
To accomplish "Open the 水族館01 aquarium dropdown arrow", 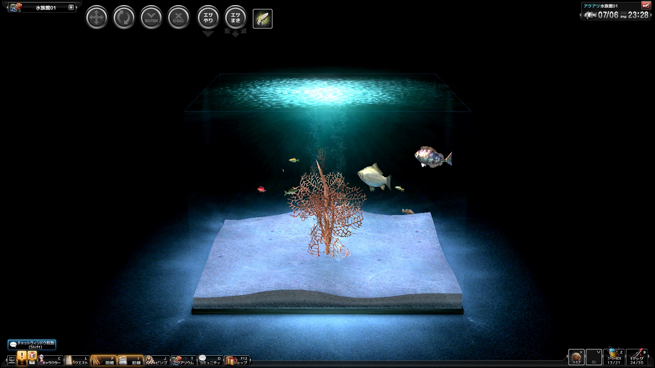I will coord(71,7).
